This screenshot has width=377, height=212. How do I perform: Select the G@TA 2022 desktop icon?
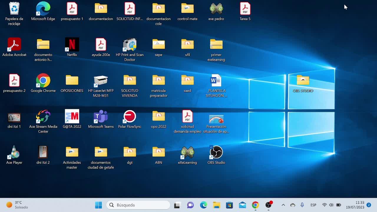pyautogui.click(x=72, y=117)
